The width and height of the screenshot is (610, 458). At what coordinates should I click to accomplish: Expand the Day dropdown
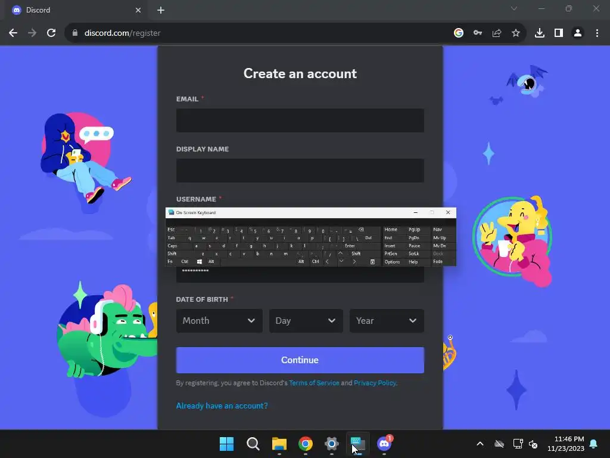click(x=306, y=320)
